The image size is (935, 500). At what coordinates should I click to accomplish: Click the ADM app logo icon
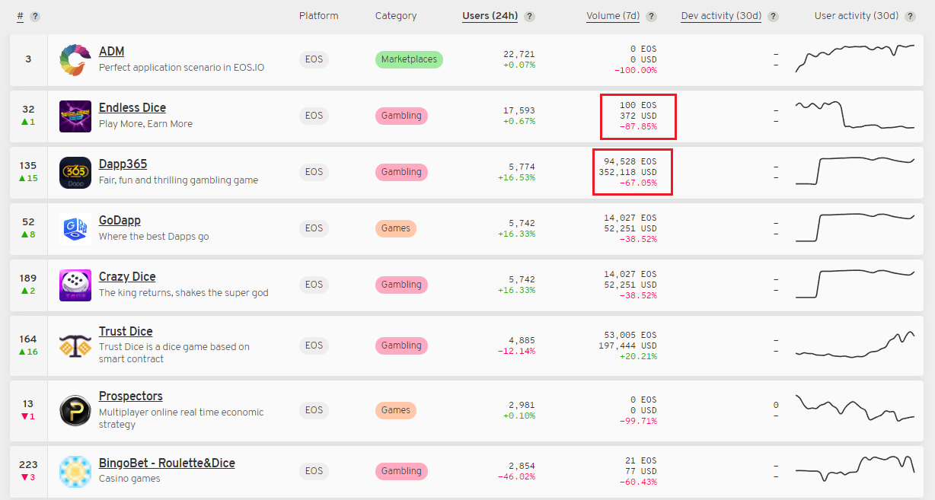tap(75, 60)
